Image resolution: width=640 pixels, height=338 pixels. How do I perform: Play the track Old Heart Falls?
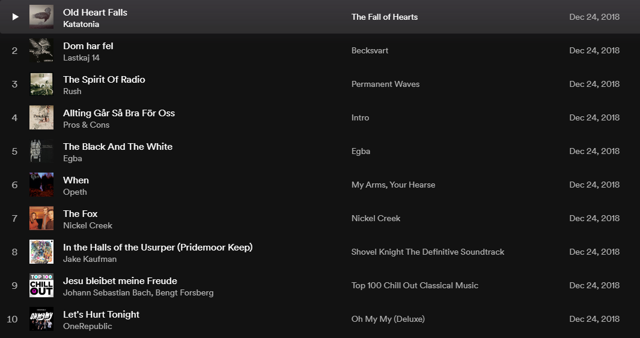[16, 17]
